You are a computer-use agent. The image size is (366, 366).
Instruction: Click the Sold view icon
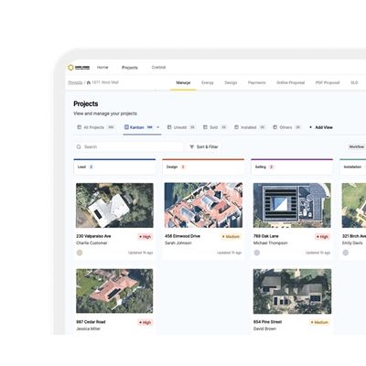click(205, 127)
